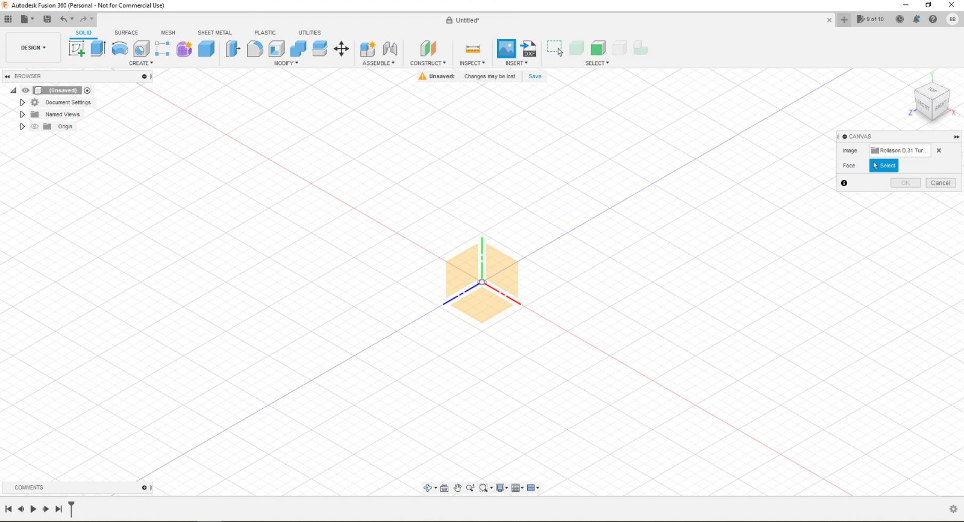Click the Face Select button in Canvas
The image size is (964, 522).
click(884, 166)
